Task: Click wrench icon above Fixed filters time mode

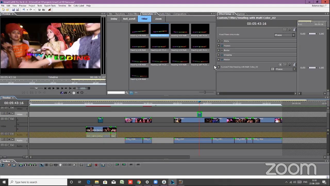Action: point(285,30)
